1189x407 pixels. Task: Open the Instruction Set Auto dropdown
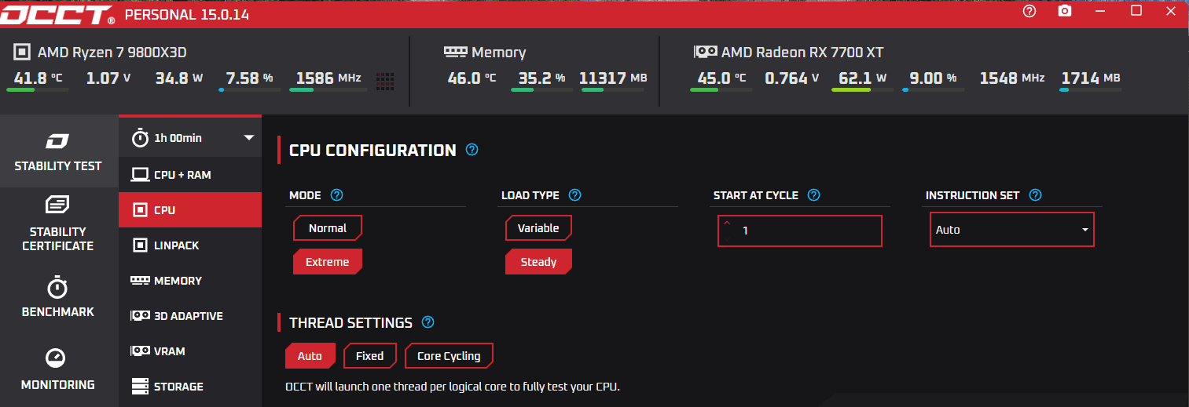tap(1012, 230)
